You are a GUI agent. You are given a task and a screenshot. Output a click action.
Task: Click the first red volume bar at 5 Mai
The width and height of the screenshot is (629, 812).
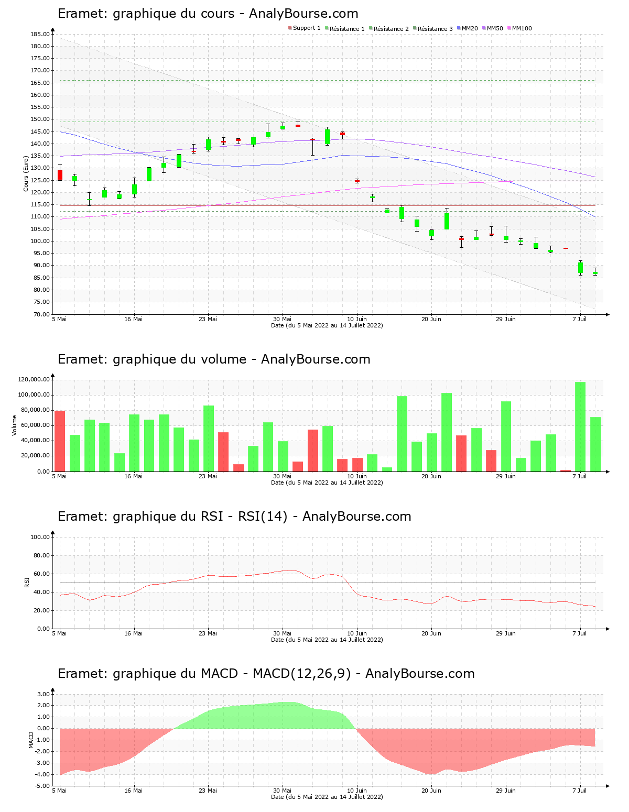point(60,441)
